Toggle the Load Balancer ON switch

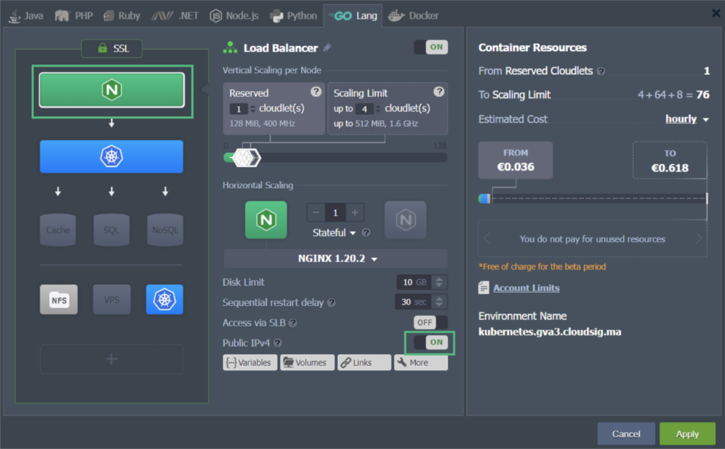tap(431, 47)
